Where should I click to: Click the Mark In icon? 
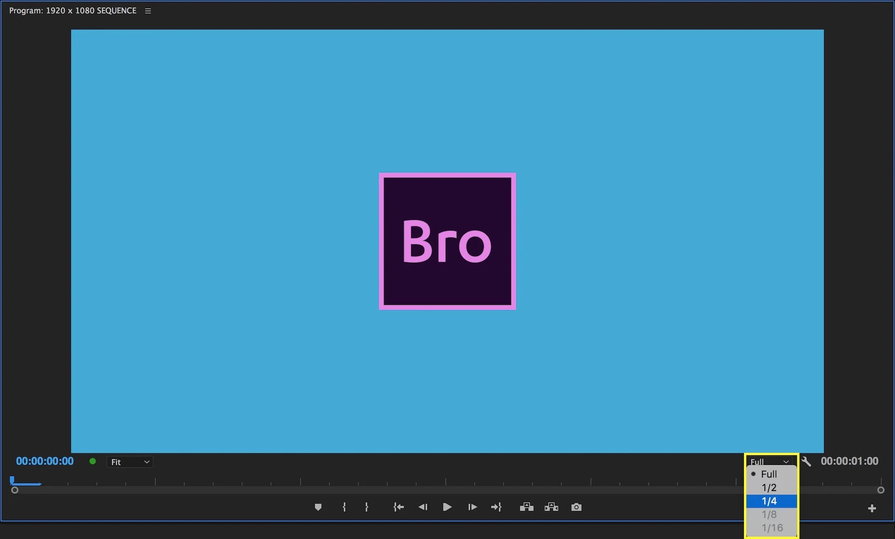pos(344,507)
